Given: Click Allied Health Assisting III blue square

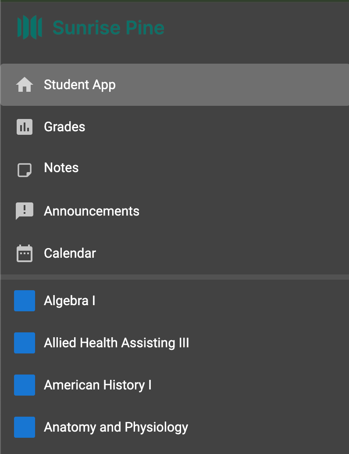Looking at the screenshot, I should (x=25, y=343).
